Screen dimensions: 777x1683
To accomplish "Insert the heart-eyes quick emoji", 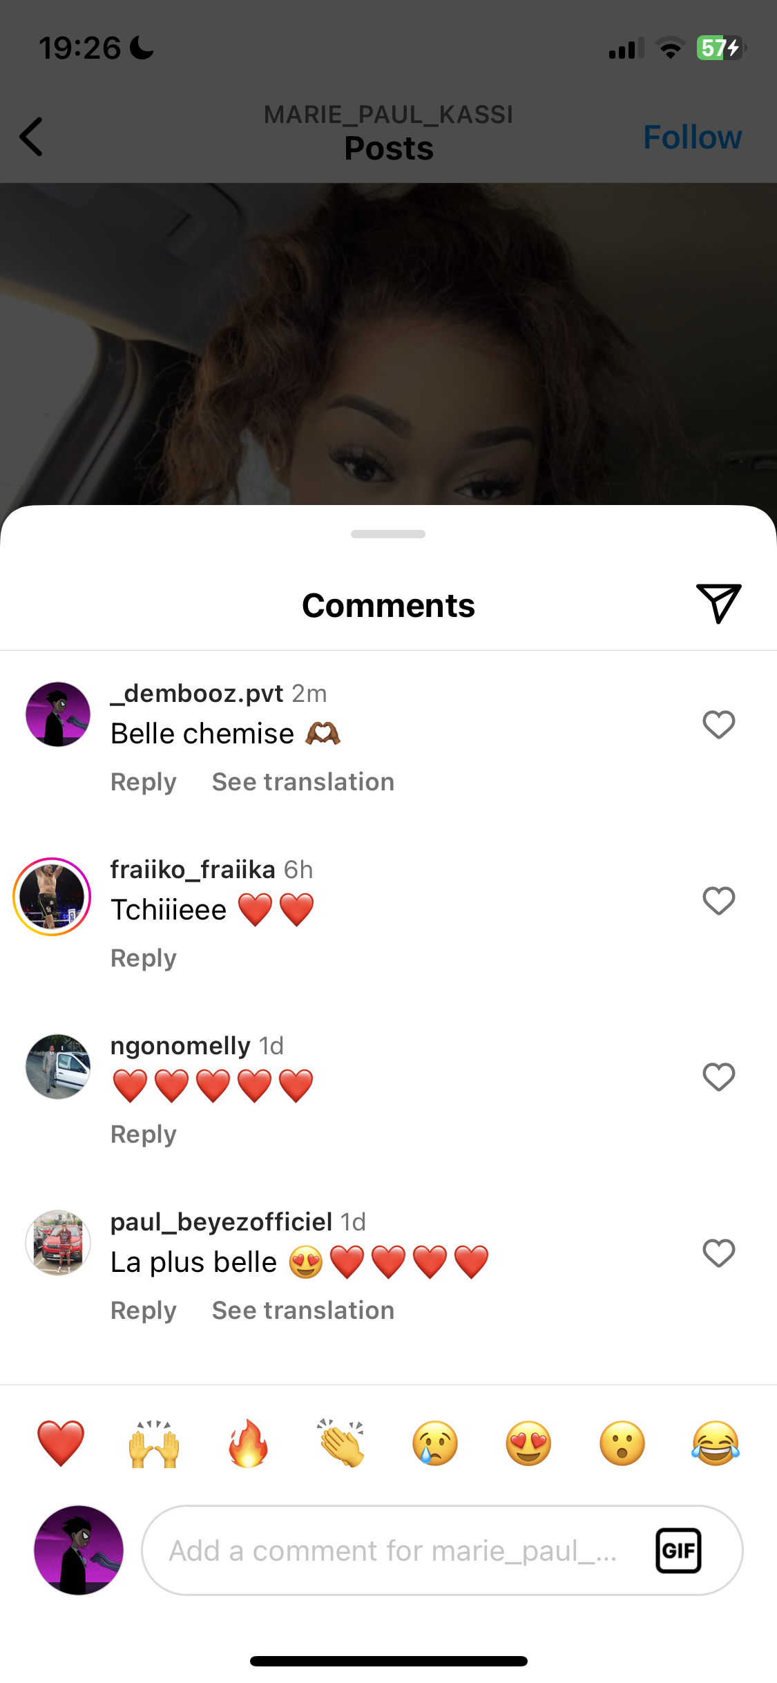I will coord(528,1443).
